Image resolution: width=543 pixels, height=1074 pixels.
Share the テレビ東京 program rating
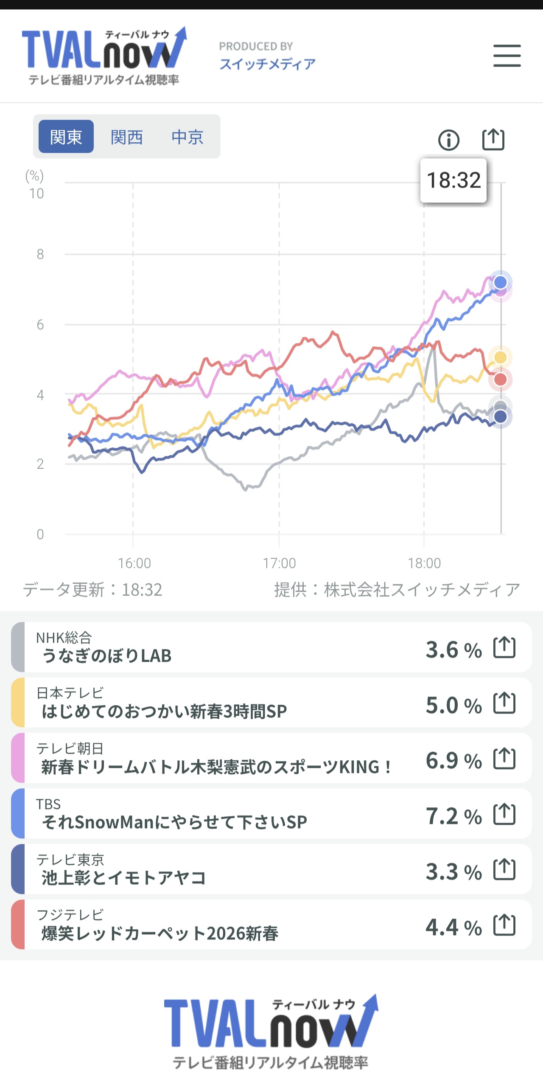(504, 870)
